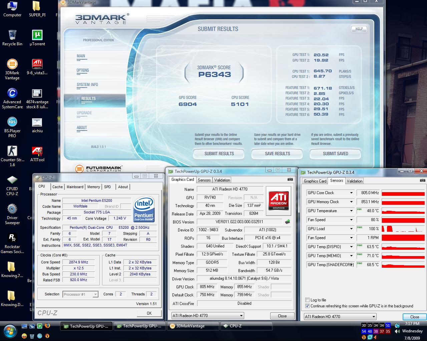Open the 3DMark SYSTEM INFO section
Viewport: 427px width, 341px height.
pos(87,85)
